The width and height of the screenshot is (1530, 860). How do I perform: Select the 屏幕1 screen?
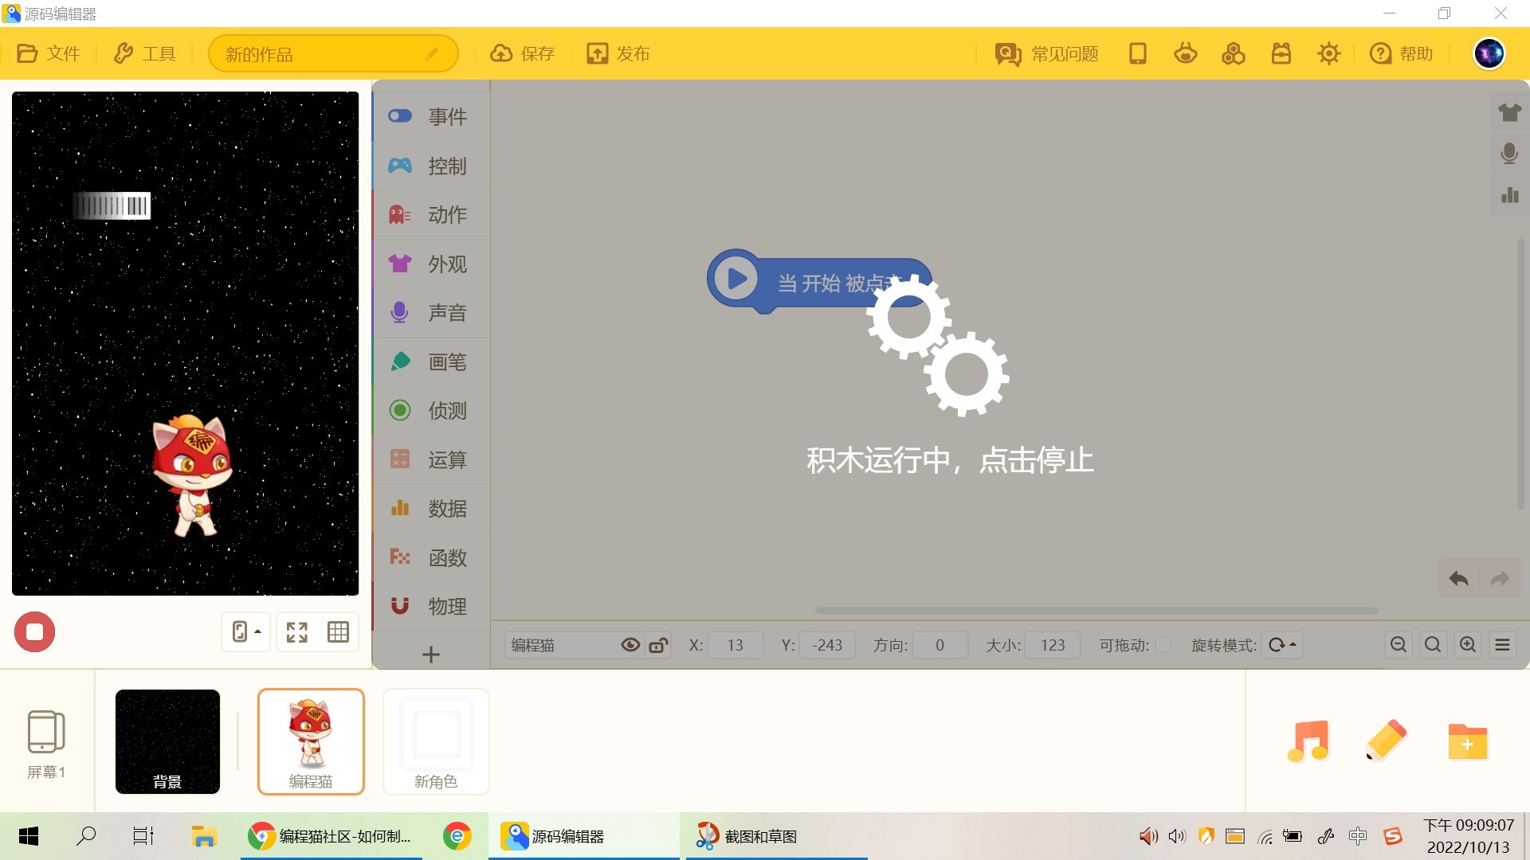click(46, 744)
